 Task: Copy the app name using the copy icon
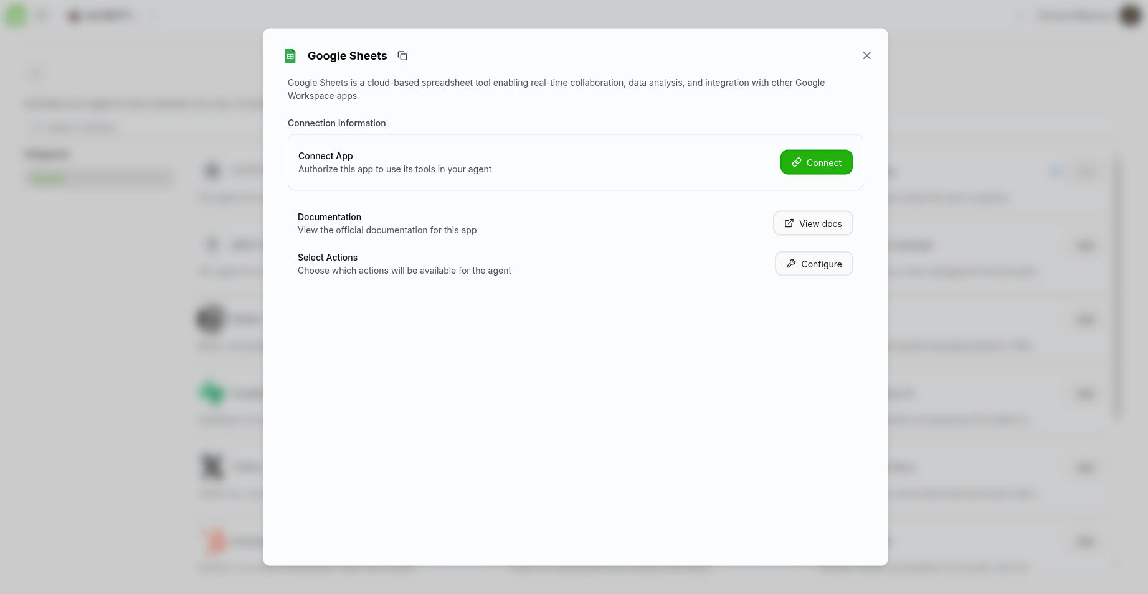point(402,55)
